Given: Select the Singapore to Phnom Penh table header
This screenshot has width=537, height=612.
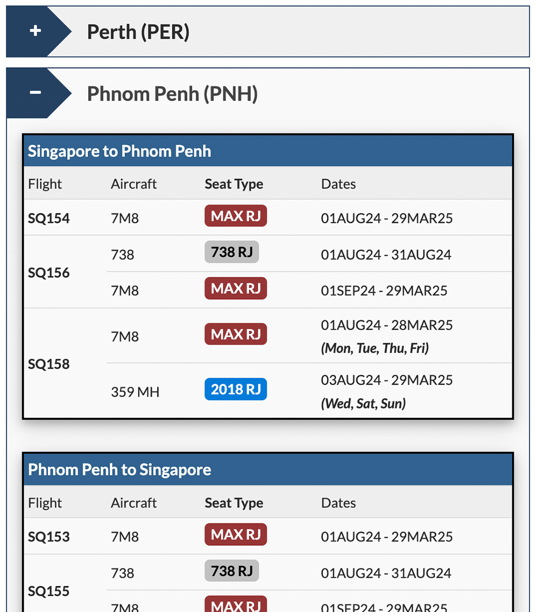Looking at the screenshot, I should [119, 151].
